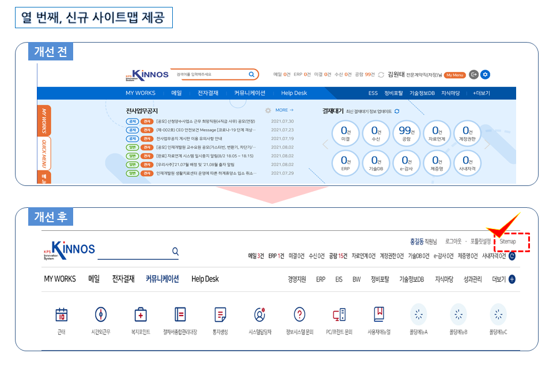
Task: Select 전자결재 in the new menu bar
Action: [x=123, y=279]
